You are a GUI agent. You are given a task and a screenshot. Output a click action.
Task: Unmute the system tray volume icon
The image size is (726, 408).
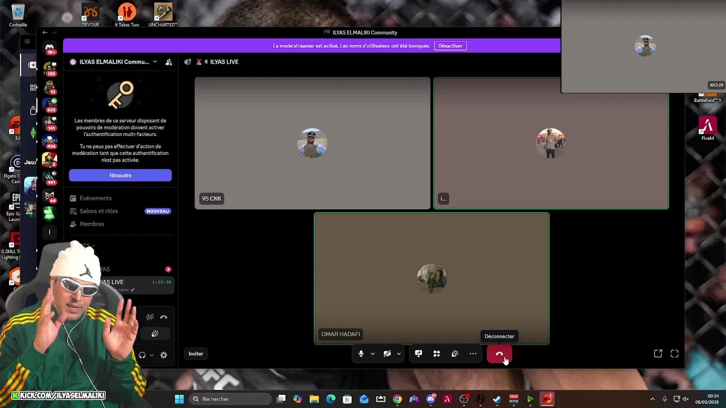[x=685, y=399]
